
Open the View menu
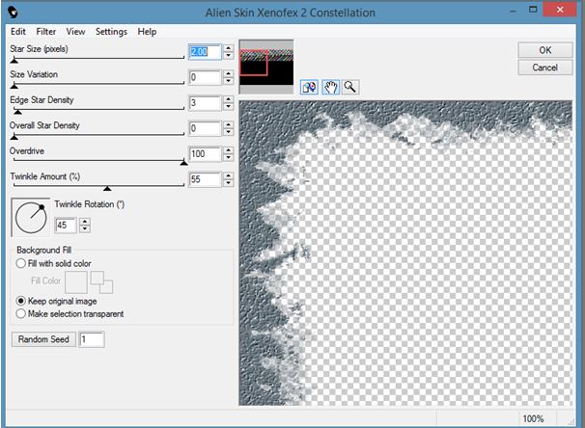point(75,32)
